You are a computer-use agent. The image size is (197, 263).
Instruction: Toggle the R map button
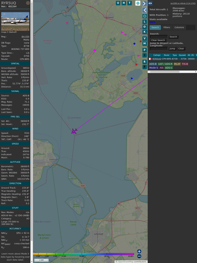[144, 62]
